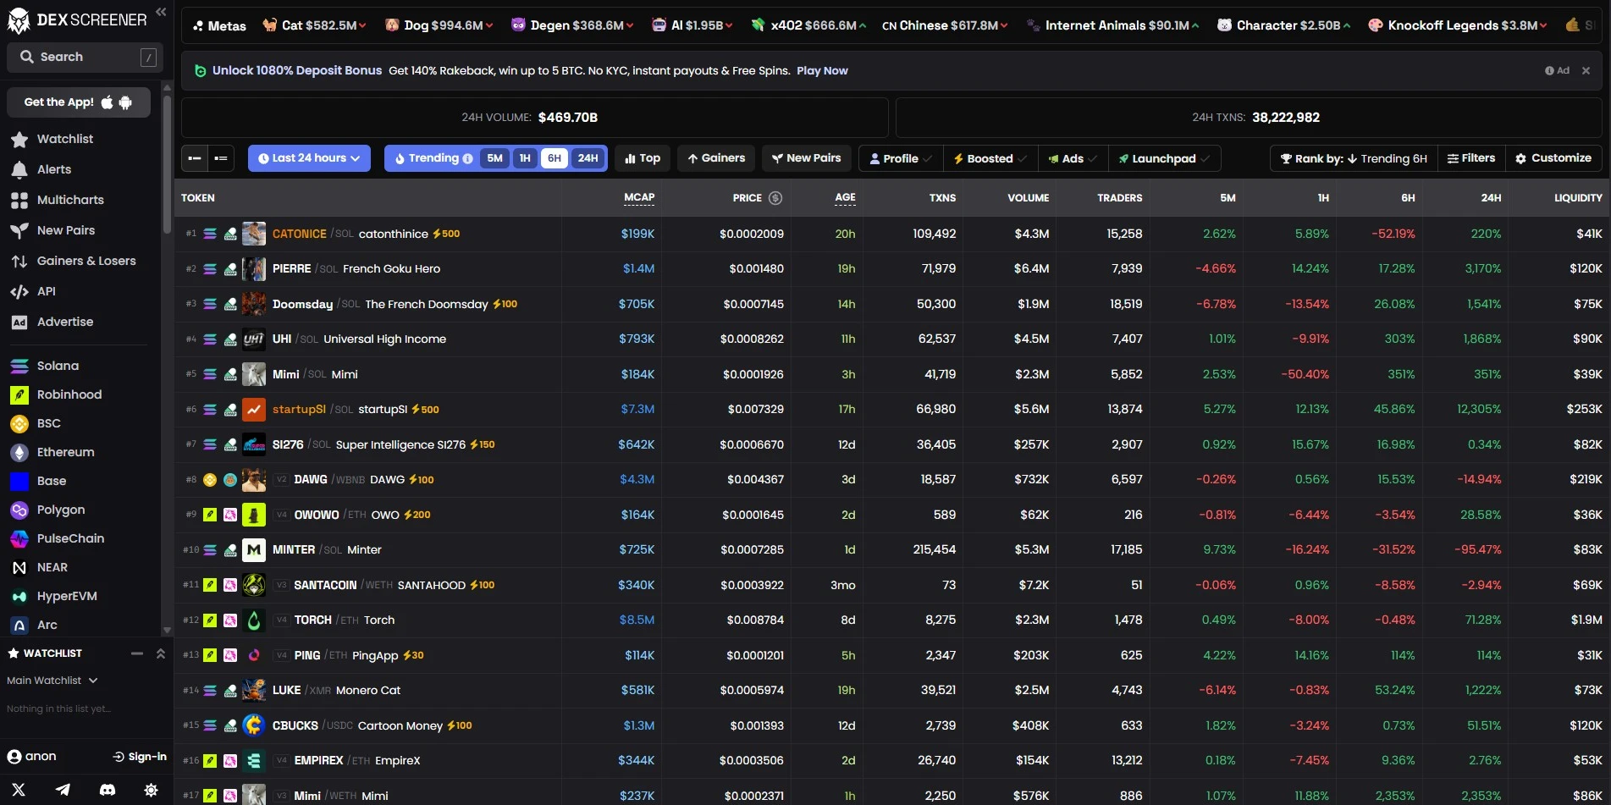
Task: Open Gainers tab
Action: click(x=716, y=158)
